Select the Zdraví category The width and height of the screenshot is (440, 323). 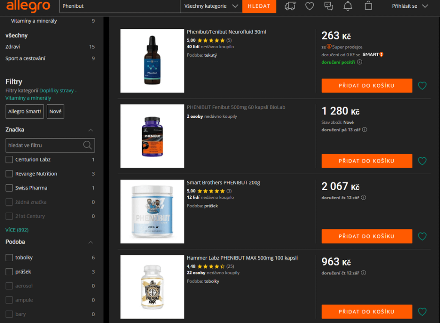[12, 46]
